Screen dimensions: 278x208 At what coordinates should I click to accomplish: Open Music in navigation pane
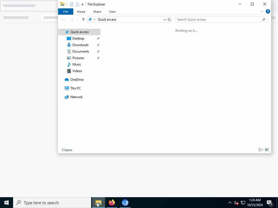tap(77, 64)
